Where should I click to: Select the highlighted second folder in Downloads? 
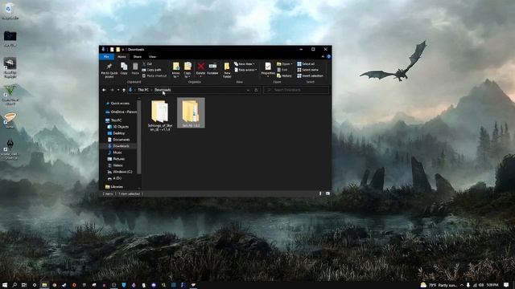click(191, 113)
